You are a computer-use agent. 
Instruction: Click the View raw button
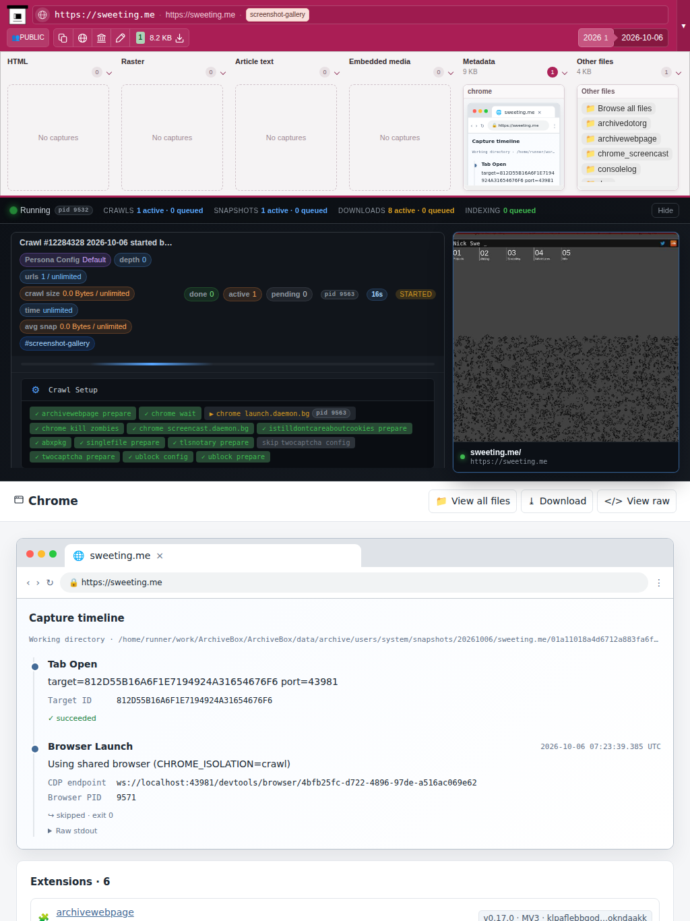click(637, 501)
